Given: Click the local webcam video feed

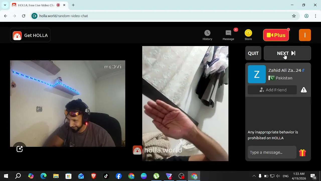Looking at the screenshot, I should (x=68, y=104).
